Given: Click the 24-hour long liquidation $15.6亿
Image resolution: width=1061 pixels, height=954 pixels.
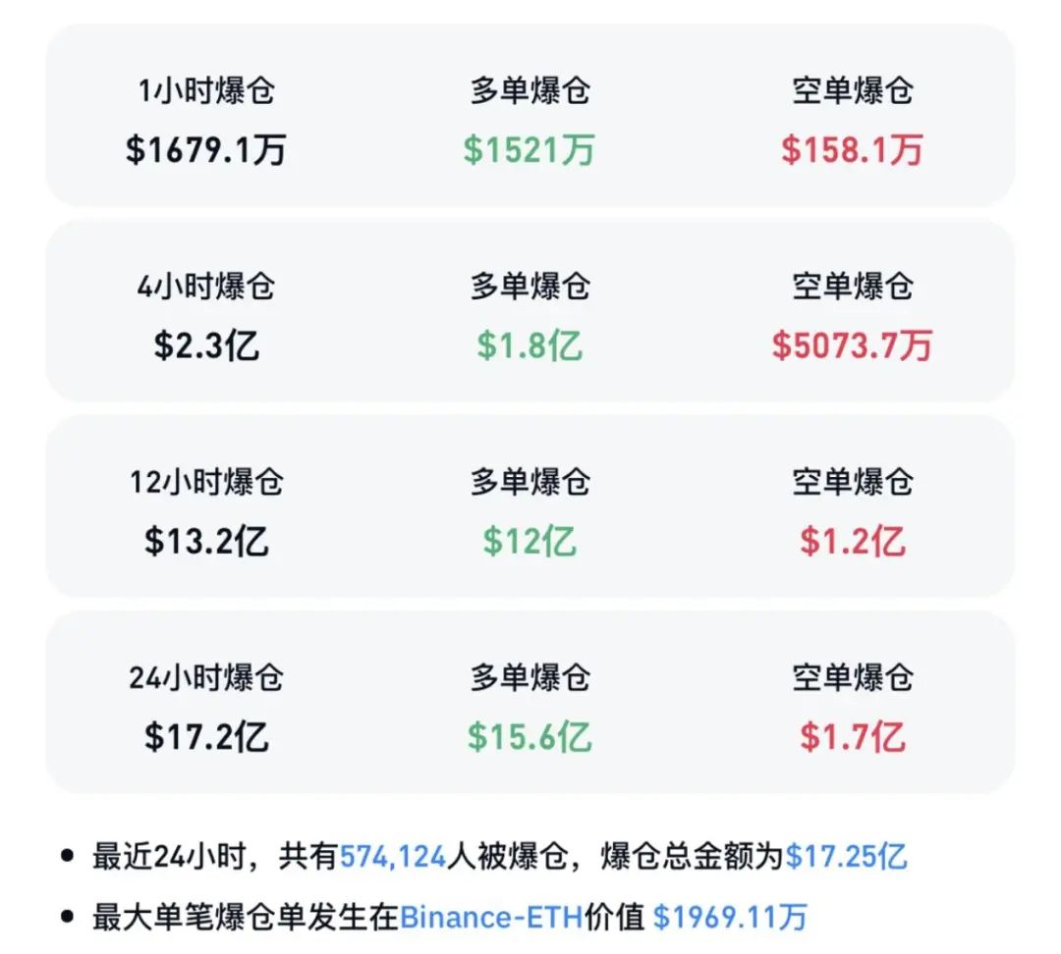Looking at the screenshot, I should click(530, 736).
